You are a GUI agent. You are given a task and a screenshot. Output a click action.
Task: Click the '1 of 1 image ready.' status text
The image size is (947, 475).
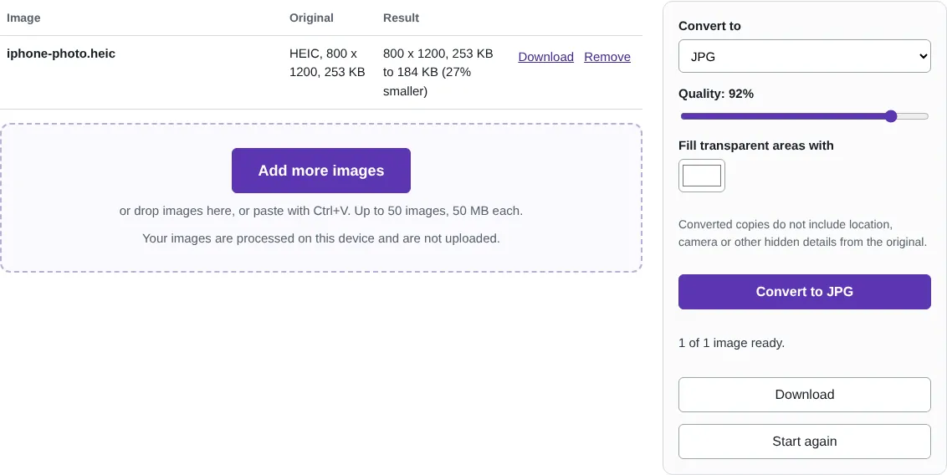tap(731, 343)
